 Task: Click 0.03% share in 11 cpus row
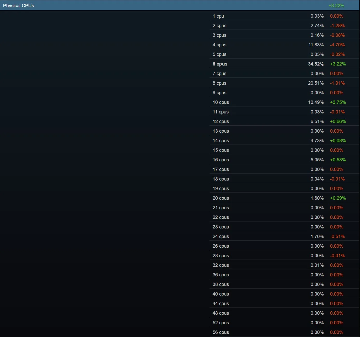[x=317, y=112]
